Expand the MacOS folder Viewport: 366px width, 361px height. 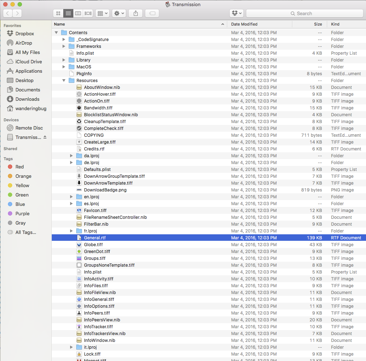tap(64, 67)
